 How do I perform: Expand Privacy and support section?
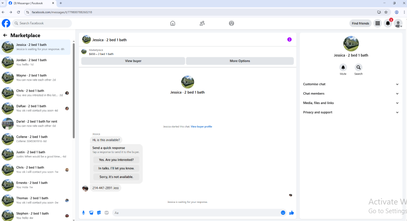(x=351, y=112)
